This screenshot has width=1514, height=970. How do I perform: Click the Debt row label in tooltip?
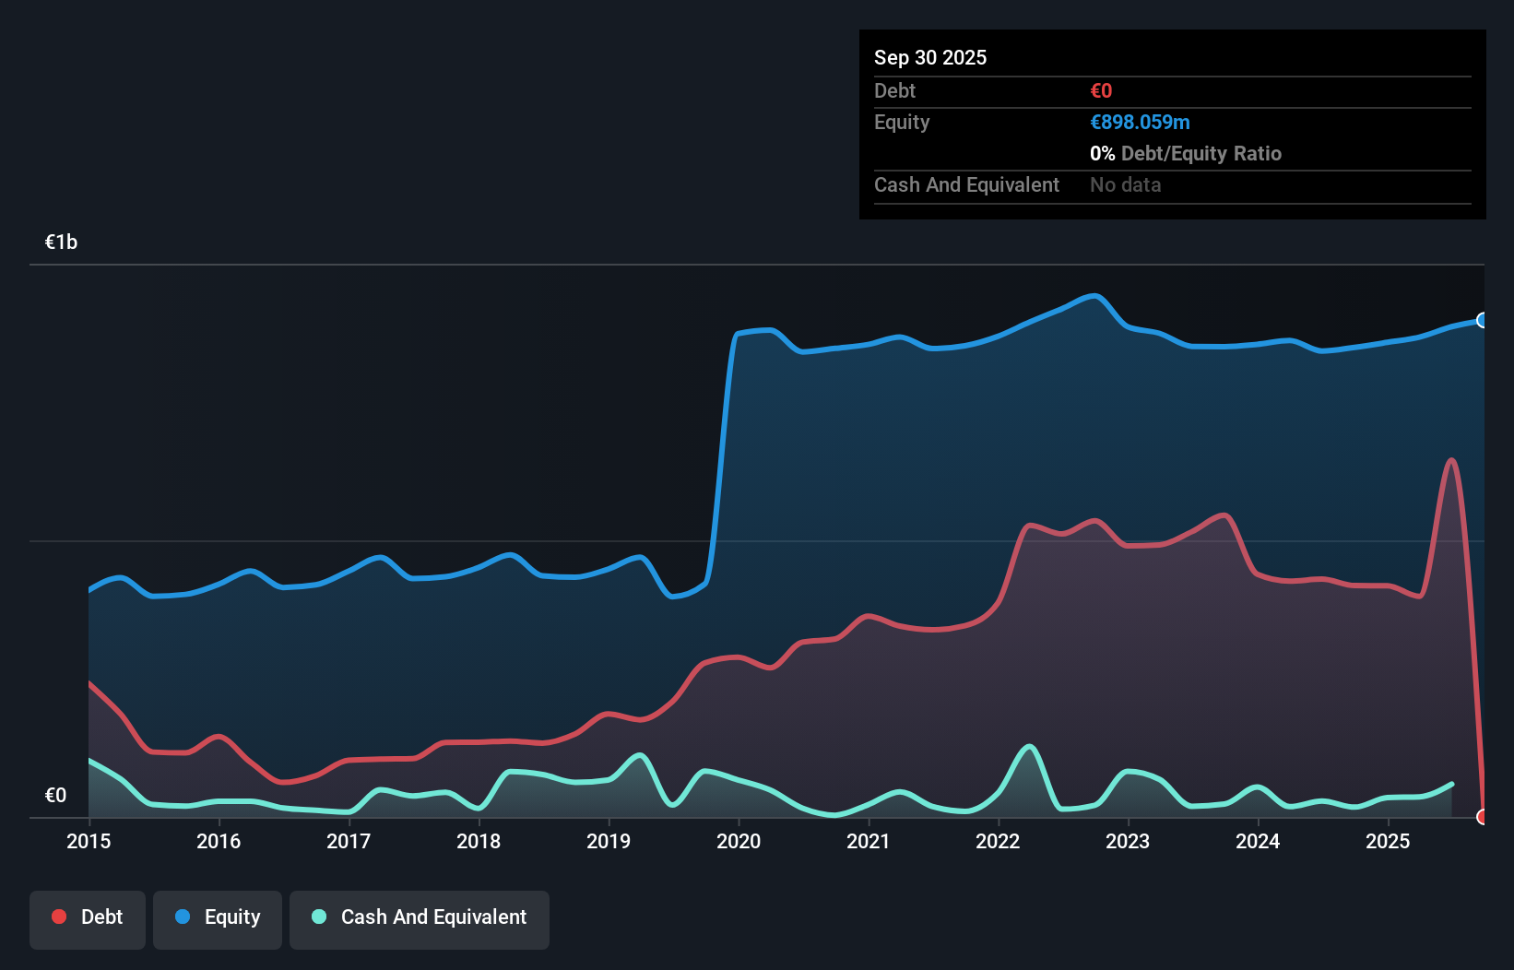click(894, 90)
